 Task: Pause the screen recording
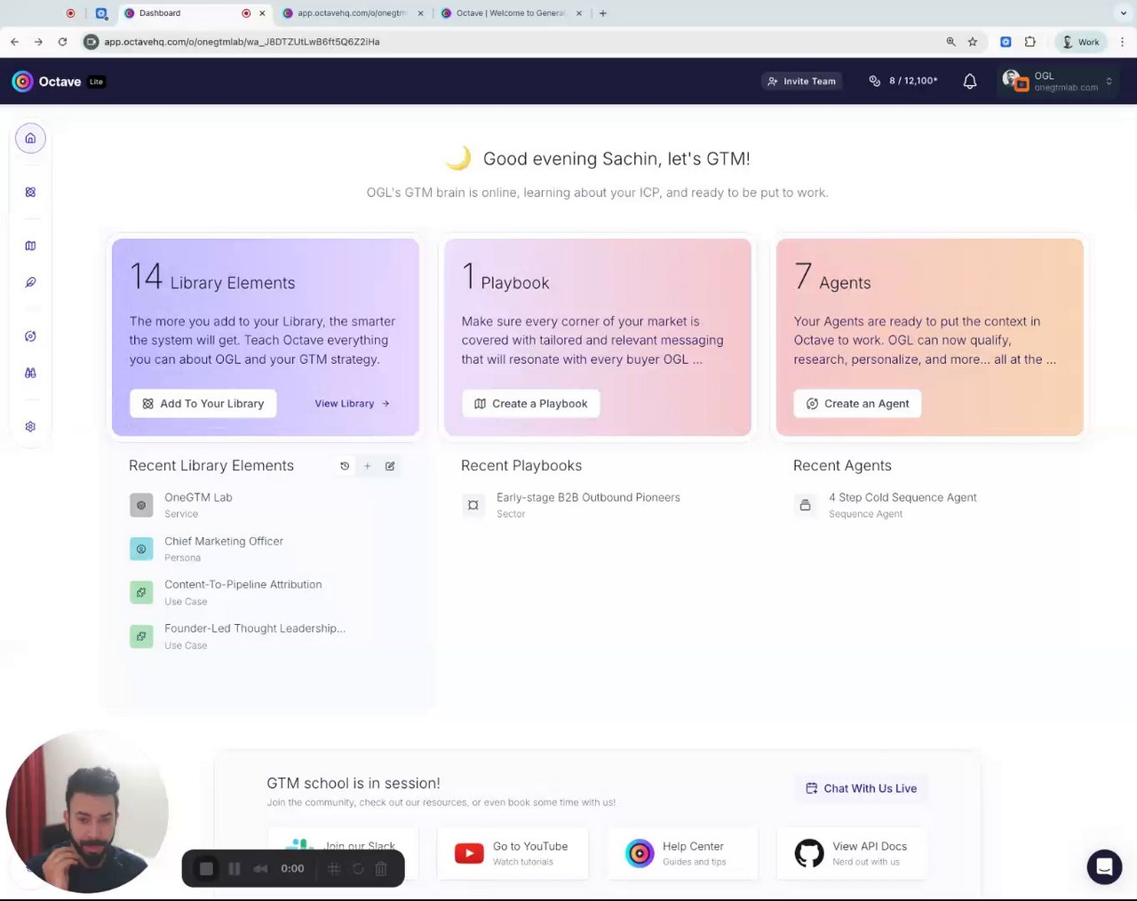(x=235, y=869)
